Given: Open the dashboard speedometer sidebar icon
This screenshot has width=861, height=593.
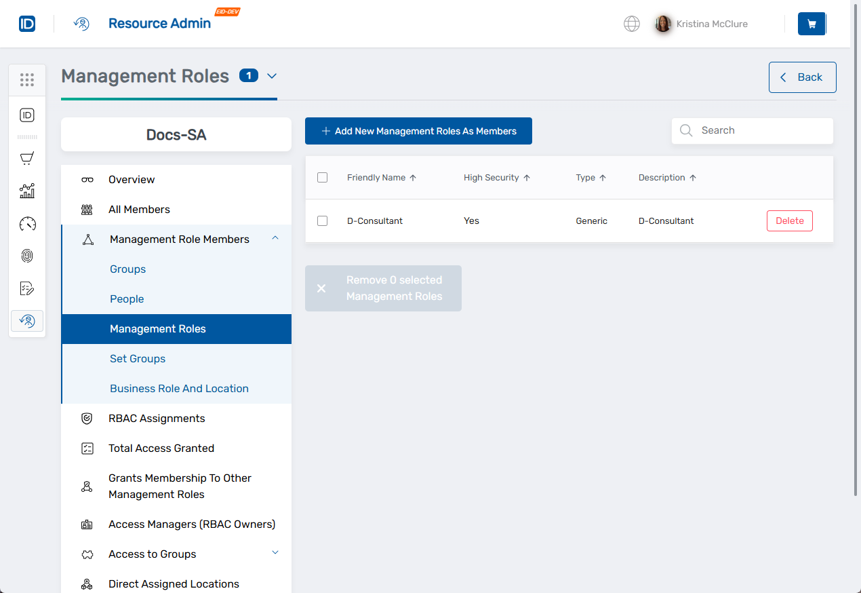Looking at the screenshot, I should tap(27, 223).
